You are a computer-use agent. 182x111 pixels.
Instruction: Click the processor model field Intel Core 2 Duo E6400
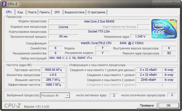99,21
